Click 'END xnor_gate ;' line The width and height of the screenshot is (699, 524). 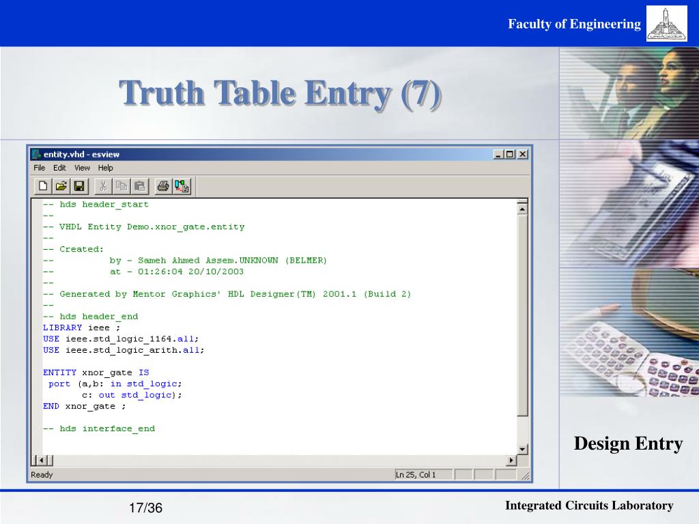point(84,406)
